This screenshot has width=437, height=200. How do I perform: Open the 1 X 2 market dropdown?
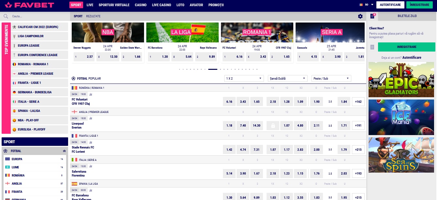(244, 78)
